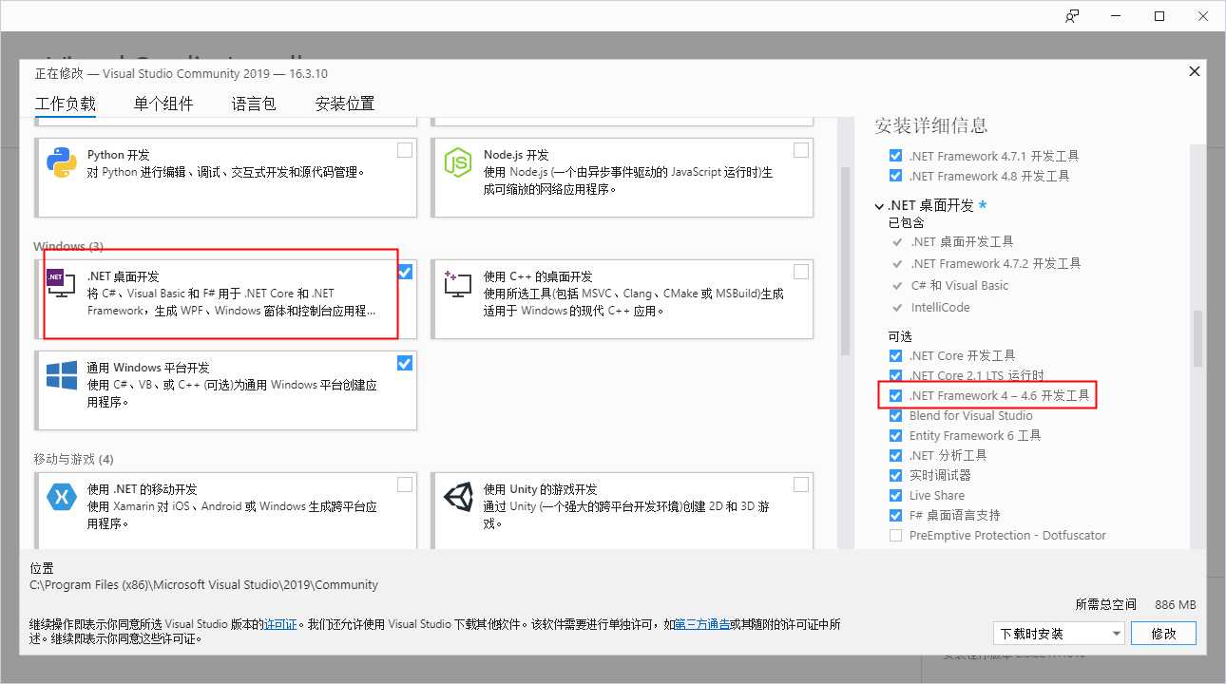Click the 886 MB required space value
The image size is (1226, 684).
point(1176,604)
